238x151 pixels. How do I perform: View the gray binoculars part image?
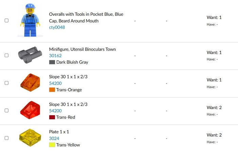pyautogui.click(x=30, y=56)
